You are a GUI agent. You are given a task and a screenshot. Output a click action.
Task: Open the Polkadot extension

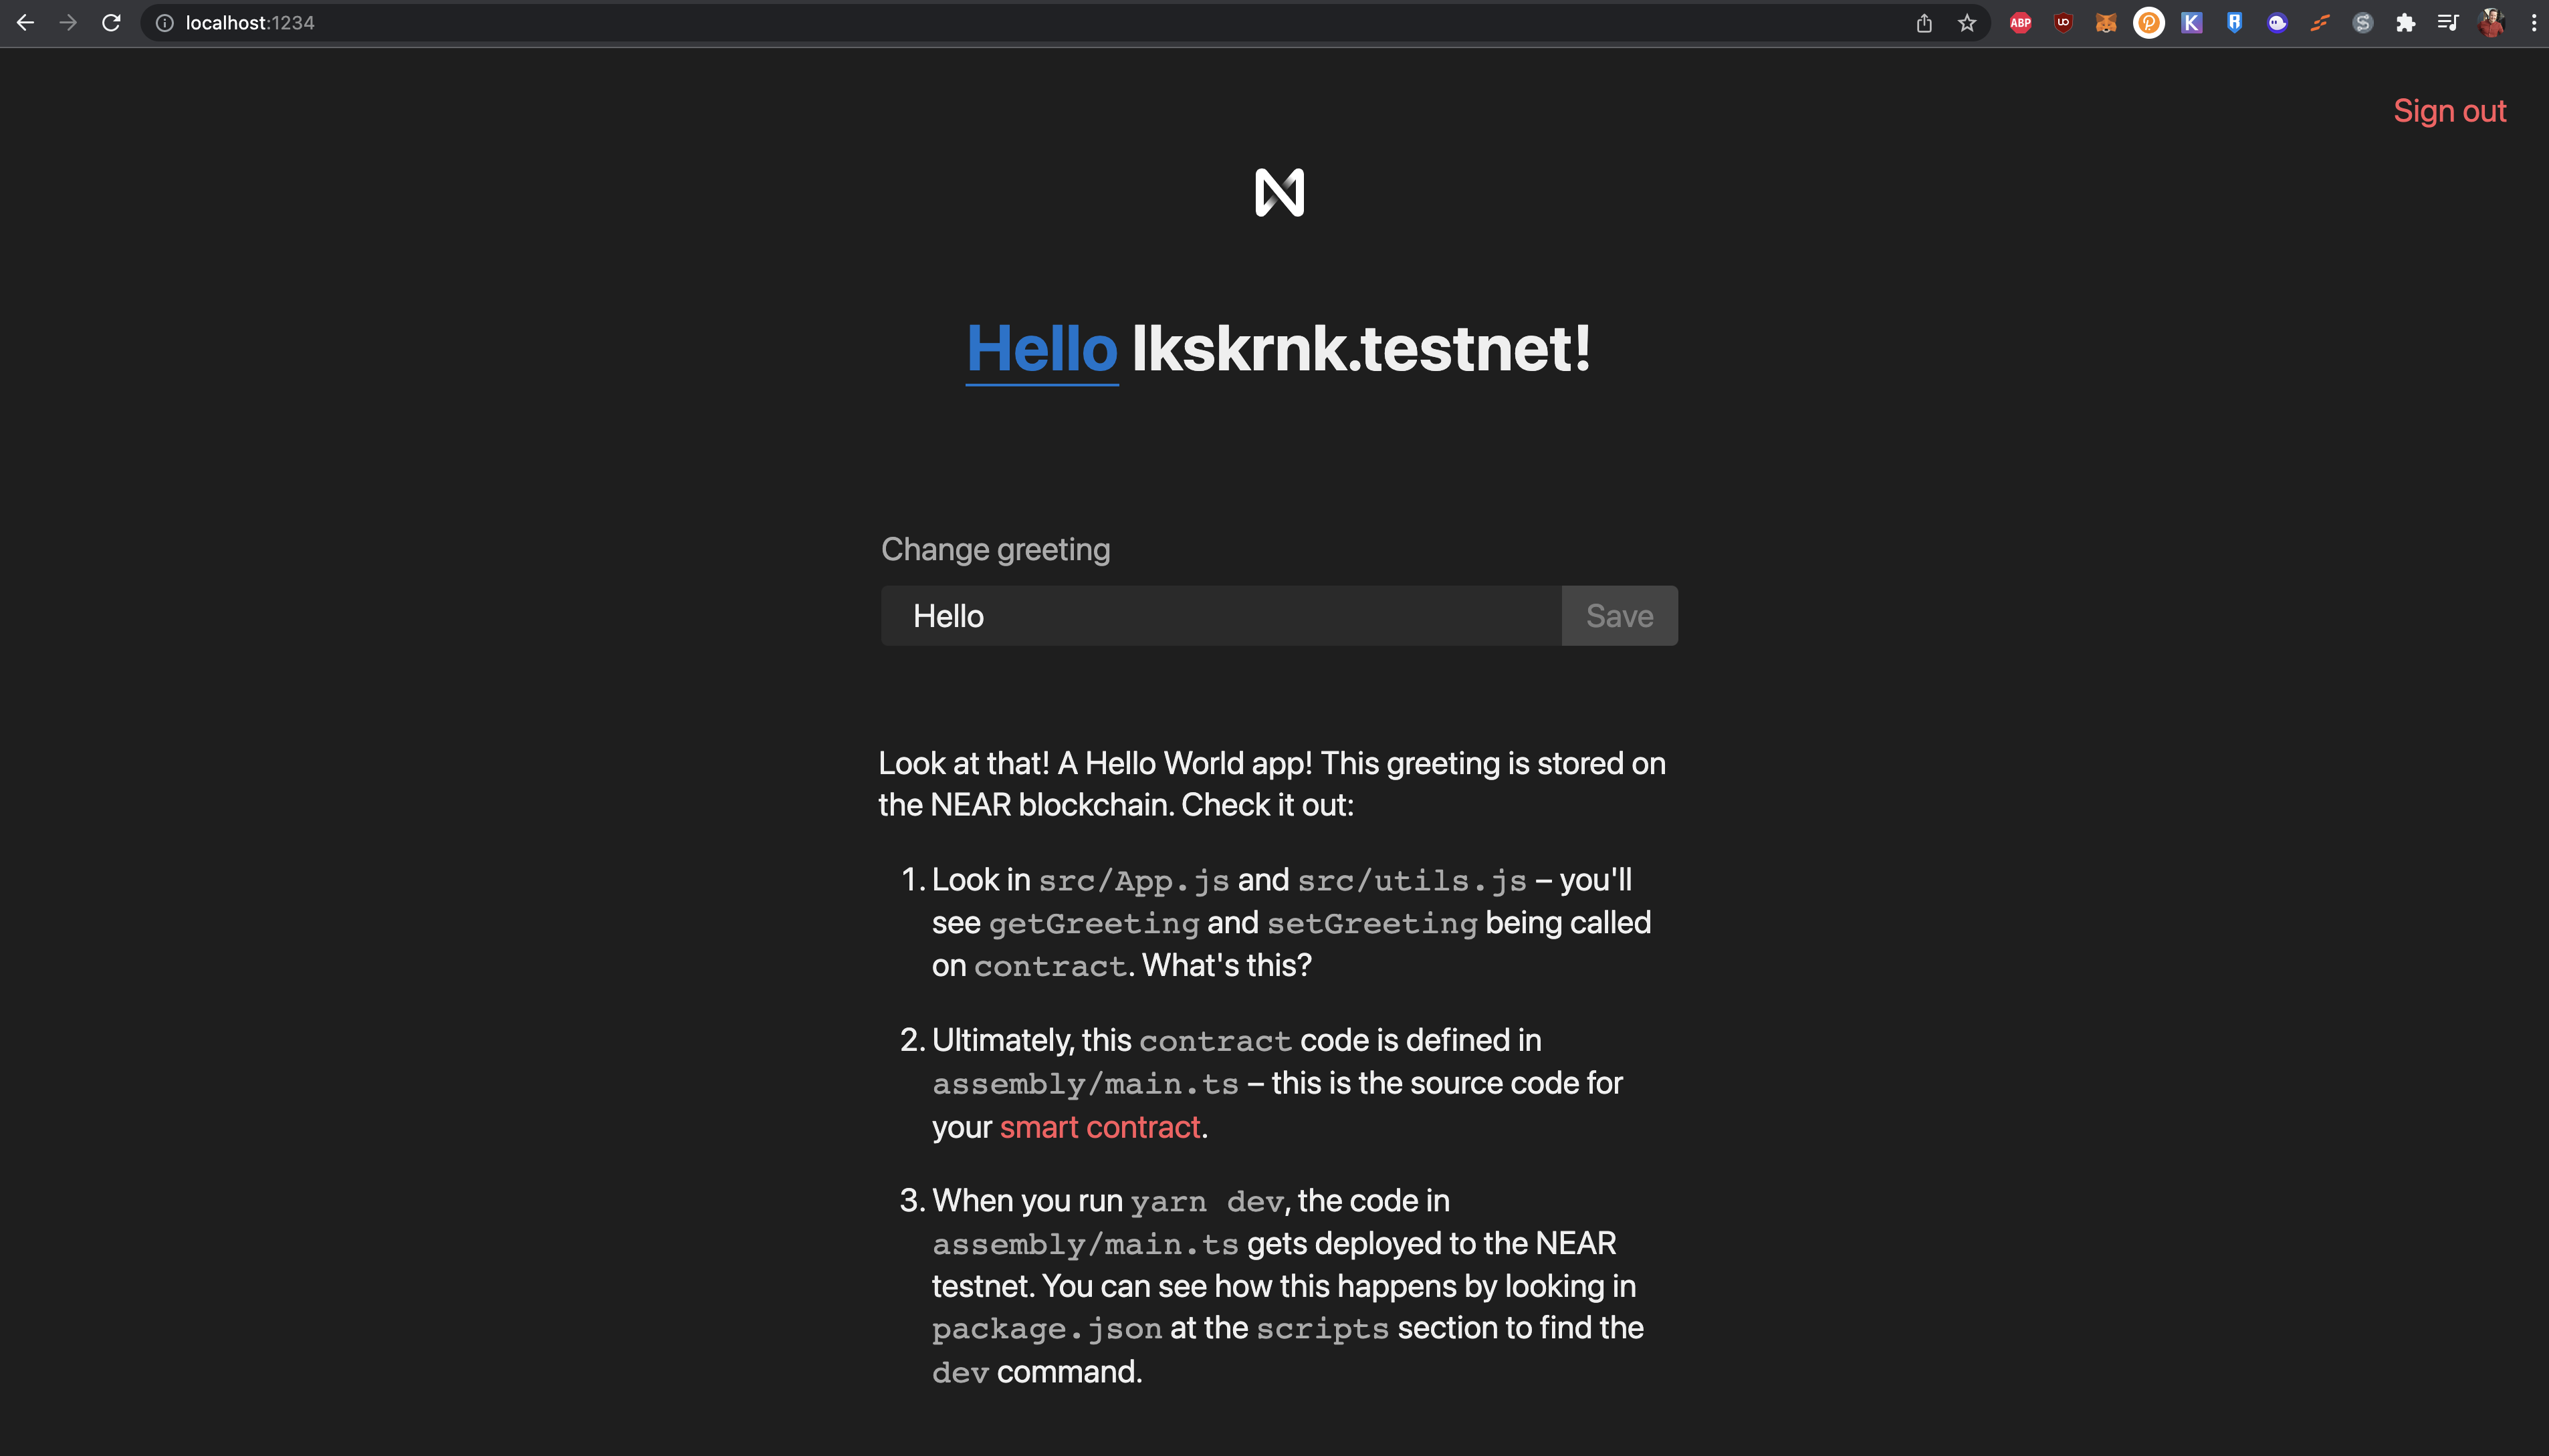point(2148,22)
